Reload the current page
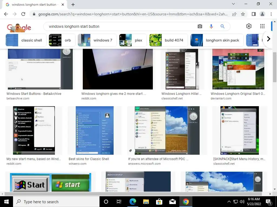This screenshot has width=277, height=207. [23, 14]
